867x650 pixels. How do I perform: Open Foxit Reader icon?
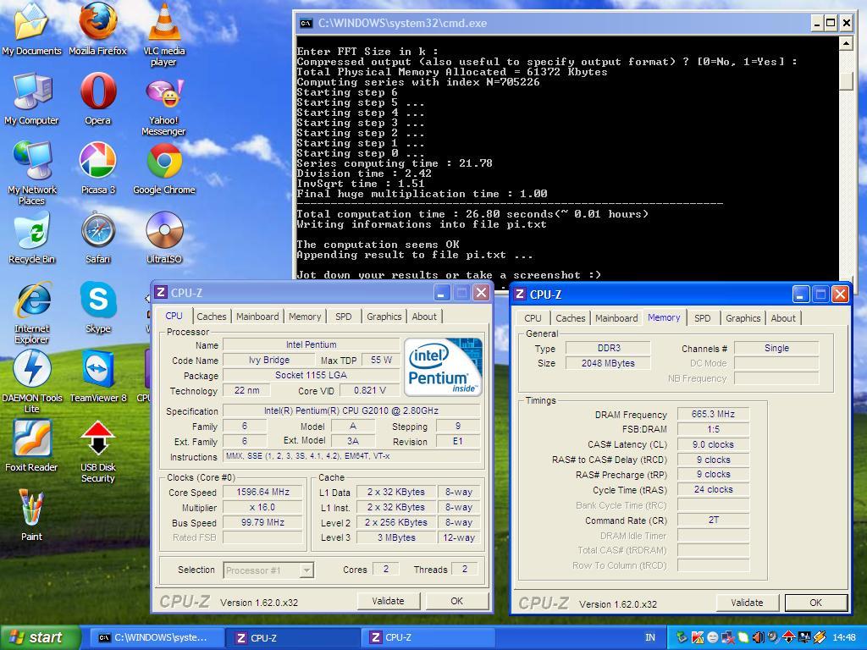click(x=31, y=445)
